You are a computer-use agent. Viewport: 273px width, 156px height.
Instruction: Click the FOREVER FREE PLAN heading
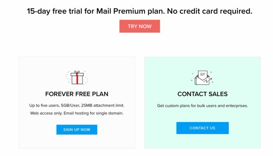pyautogui.click(x=77, y=94)
